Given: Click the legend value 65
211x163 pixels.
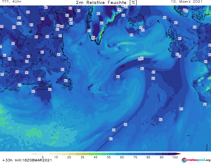Looking at the screenshot, I should pyautogui.click(x=122, y=157).
